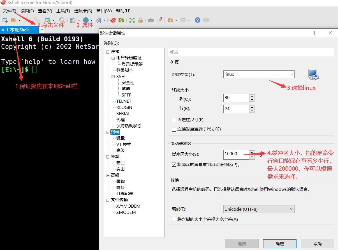Open the 文件(F) menu

(10, 11)
